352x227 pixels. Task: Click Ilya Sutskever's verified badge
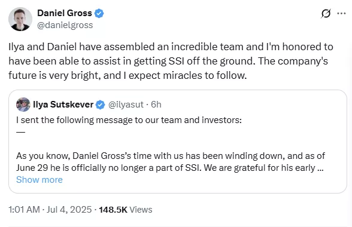(x=100, y=105)
